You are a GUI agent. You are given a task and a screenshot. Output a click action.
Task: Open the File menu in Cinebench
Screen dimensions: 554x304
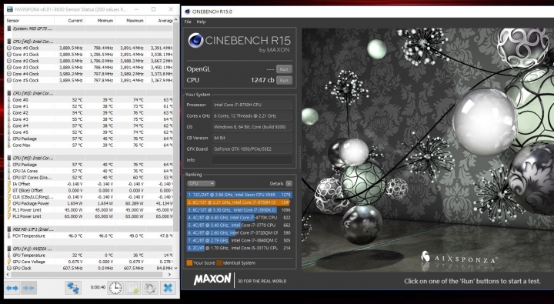188,22
